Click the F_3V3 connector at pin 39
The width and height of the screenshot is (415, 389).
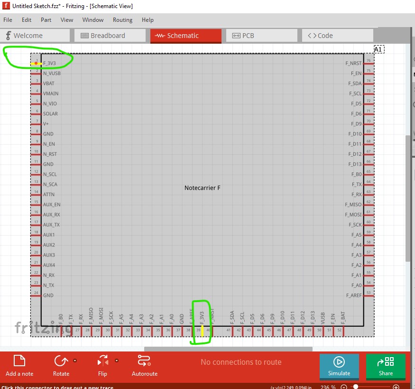click(x=203, y=331)
